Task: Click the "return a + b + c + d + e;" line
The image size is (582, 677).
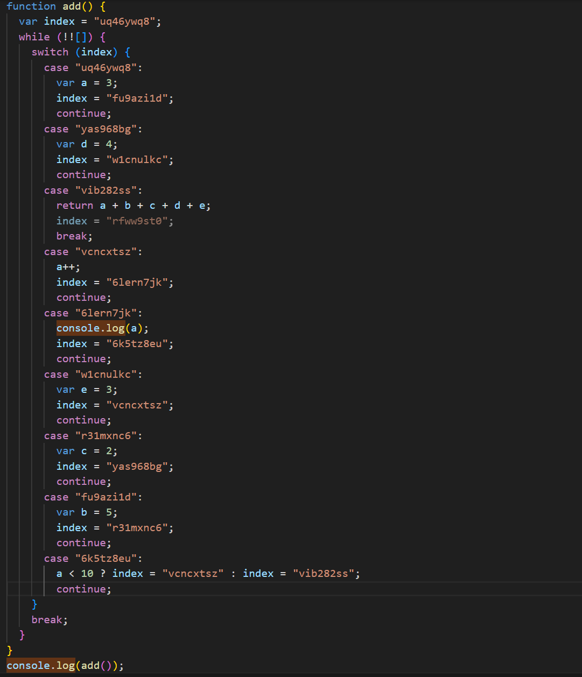Action: tap(134, 206)
